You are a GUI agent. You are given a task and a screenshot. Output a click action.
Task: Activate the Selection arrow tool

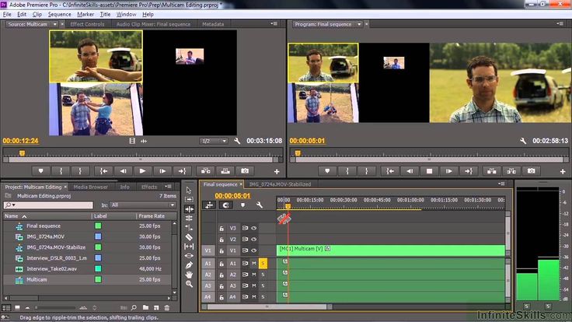(x=189, y=190)
